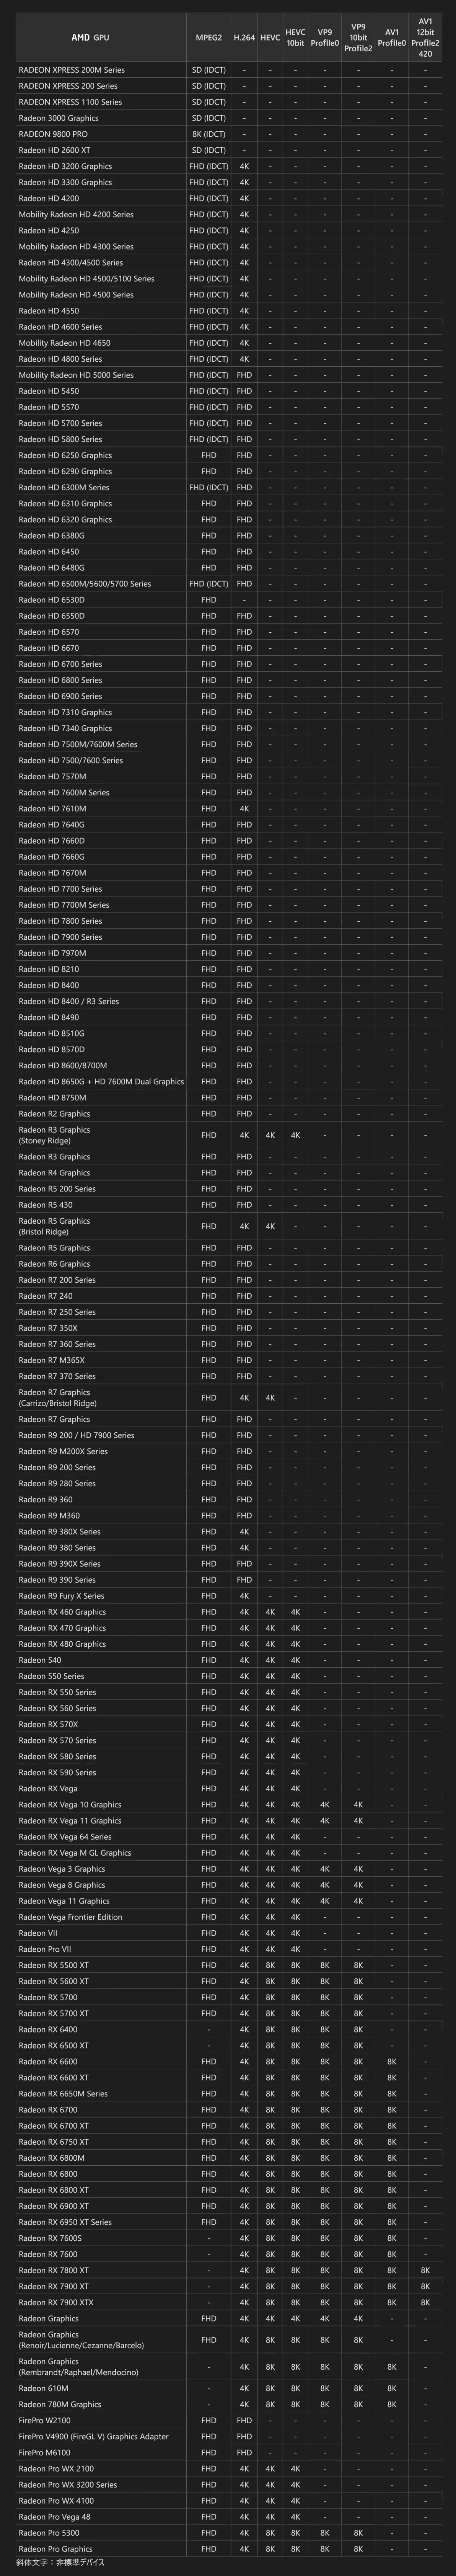The image size is (456, 2576).
Task: Select the HEVC 10bit column header
Action: pos(295,38)
